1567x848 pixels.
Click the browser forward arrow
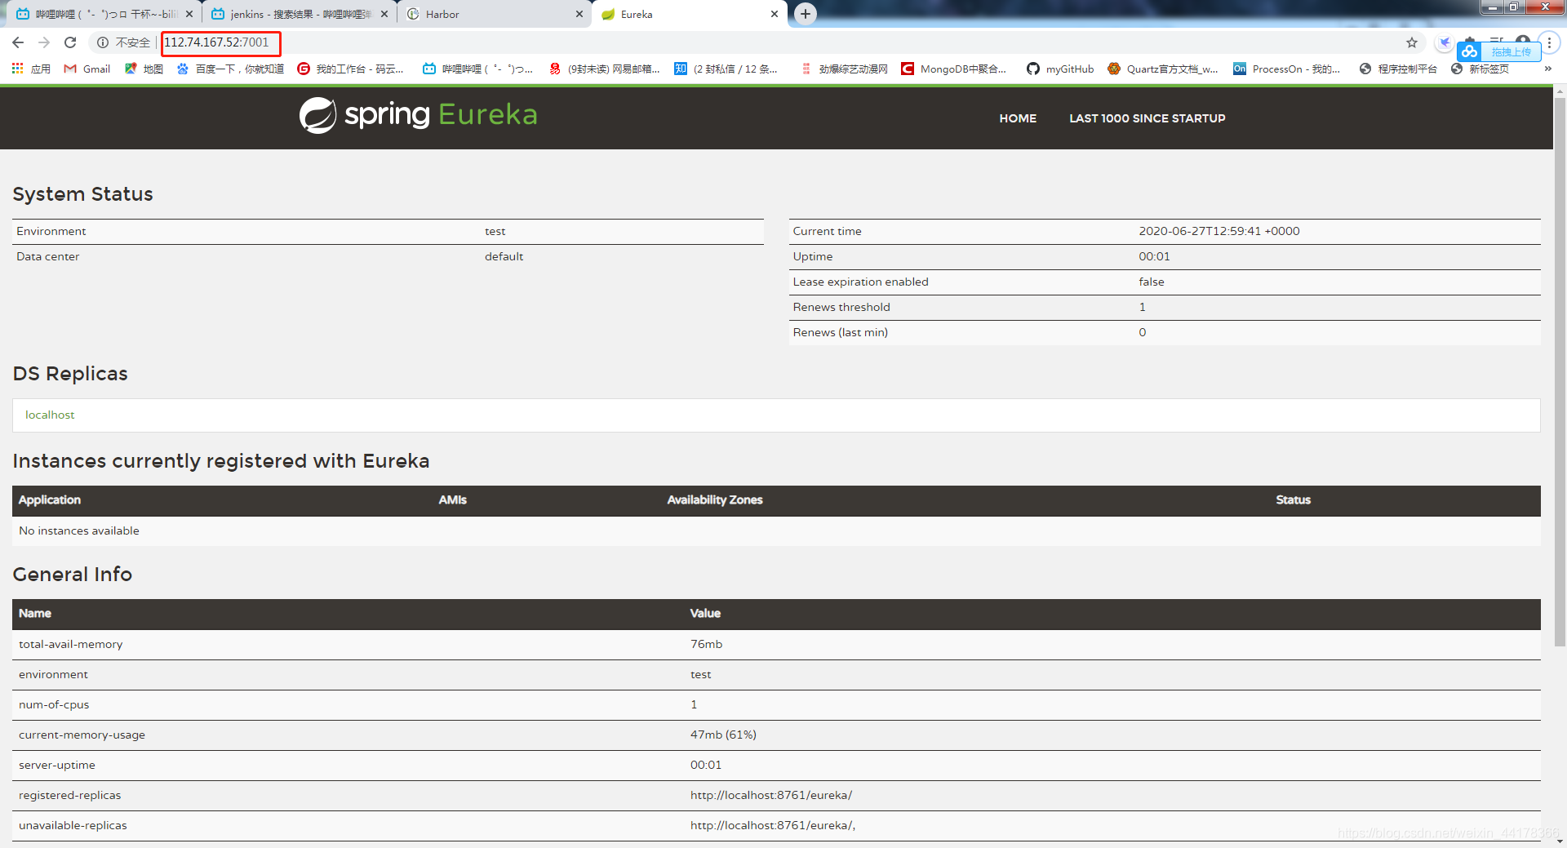pyautogui.click(x=44, y=42)
